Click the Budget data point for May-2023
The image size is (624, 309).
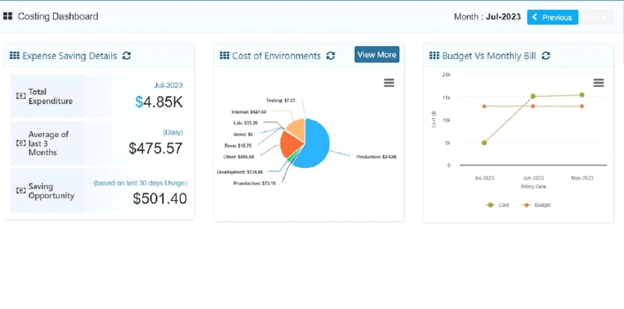pyautogui.click(x=582, y=106)
